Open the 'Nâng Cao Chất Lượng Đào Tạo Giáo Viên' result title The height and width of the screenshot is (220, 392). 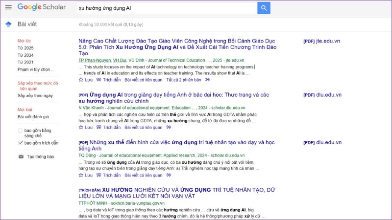tap(177, 47)
